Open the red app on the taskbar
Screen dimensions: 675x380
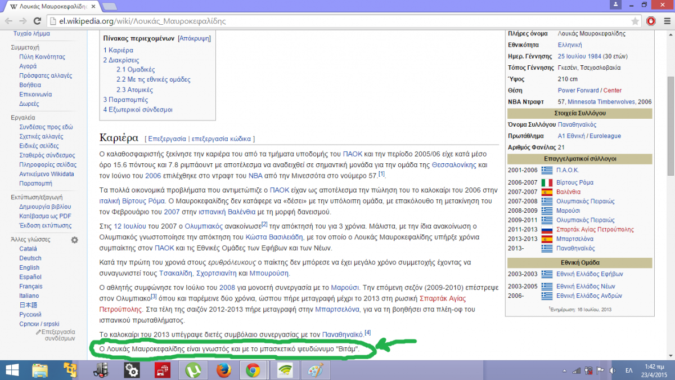point(163,370)
